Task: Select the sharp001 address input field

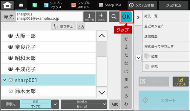Action: 49,17
